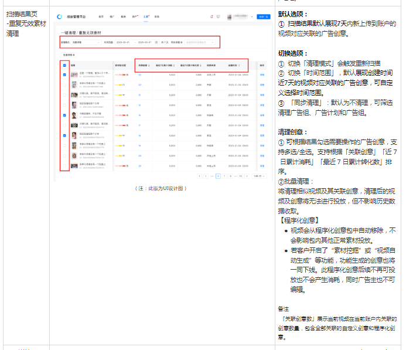Click the 清理 link in the fourth row
The height and width of the screenshot is (350, 406).
click(262, 105)
